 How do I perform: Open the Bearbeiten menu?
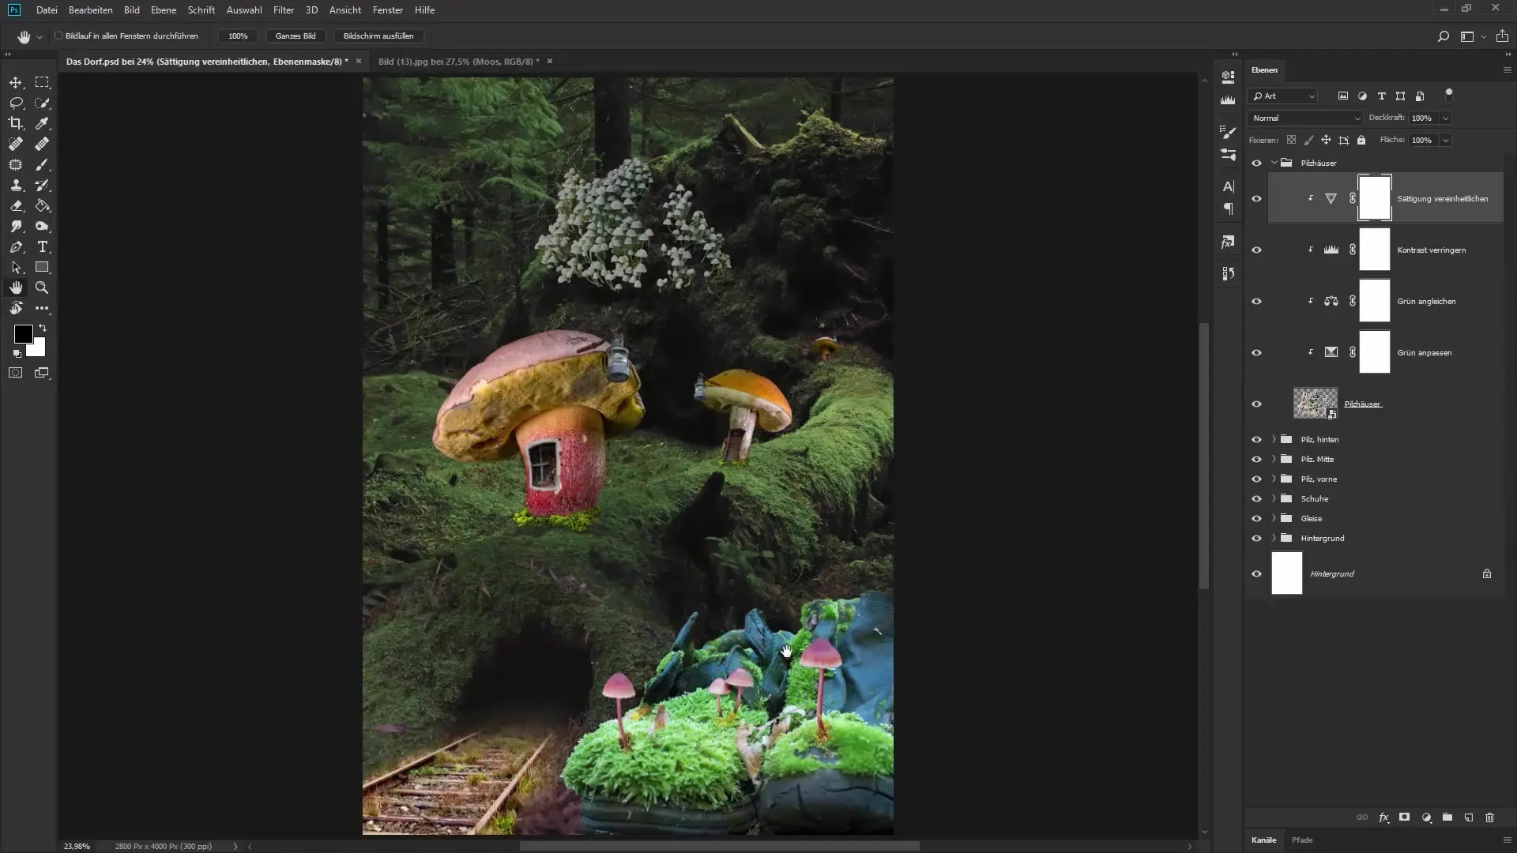tap(90, 10)
